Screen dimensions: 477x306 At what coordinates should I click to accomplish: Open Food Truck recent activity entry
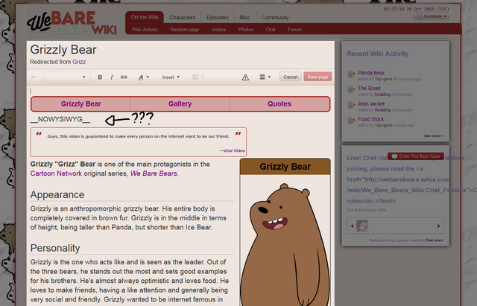(370, 119)
